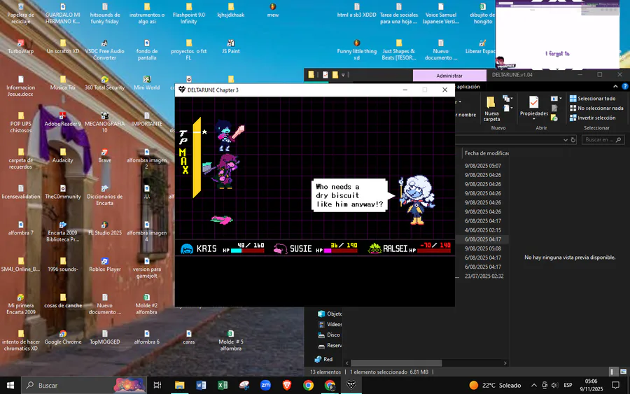Open Zoom from the taskbar
Viewport: 630px width, 394px height.
265,385
